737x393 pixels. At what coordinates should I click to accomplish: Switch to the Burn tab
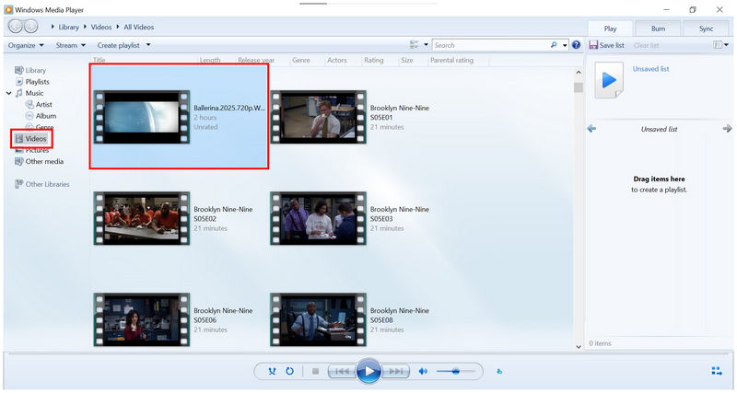click(x=658, y=29)
